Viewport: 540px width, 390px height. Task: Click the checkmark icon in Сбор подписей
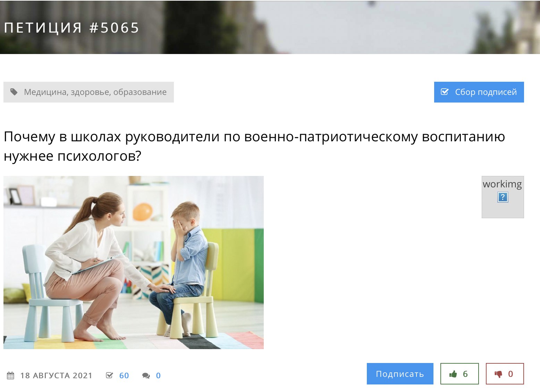click(445, 92)
